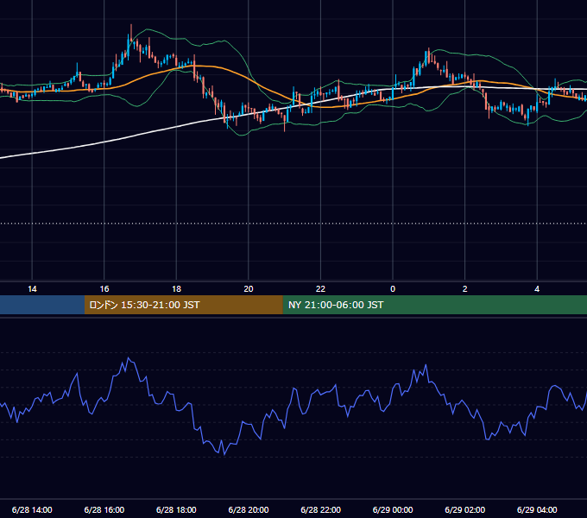
Task: Click the 6/28 14:00 date label
Action: [x=32, y=509]
